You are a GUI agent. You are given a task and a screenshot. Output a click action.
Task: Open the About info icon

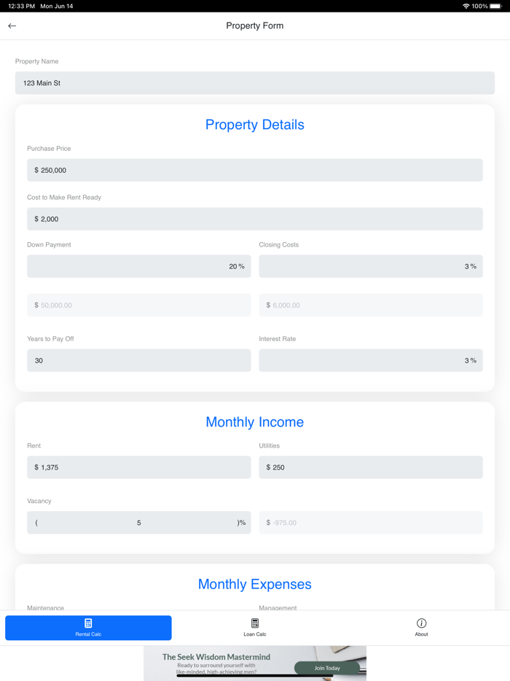coord(421,623)
